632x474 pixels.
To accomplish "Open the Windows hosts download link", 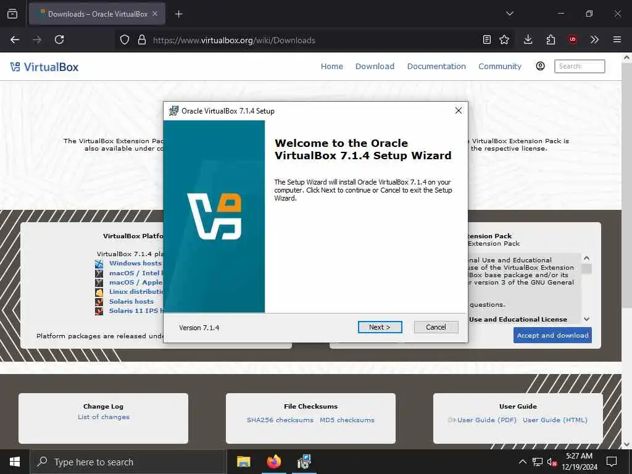I will 135,263.
